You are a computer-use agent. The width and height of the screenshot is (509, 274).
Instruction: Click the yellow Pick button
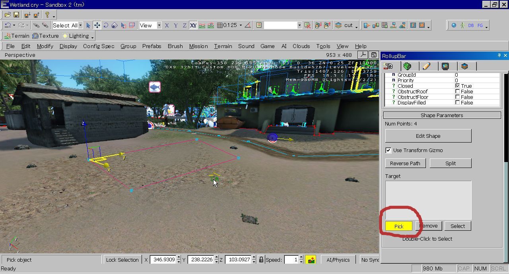399,226
